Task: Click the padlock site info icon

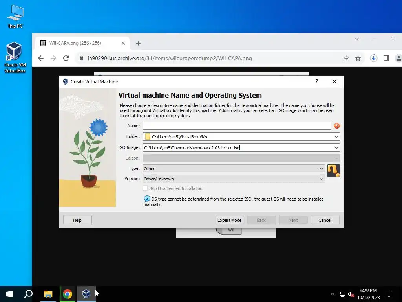Action: point(82,58)
